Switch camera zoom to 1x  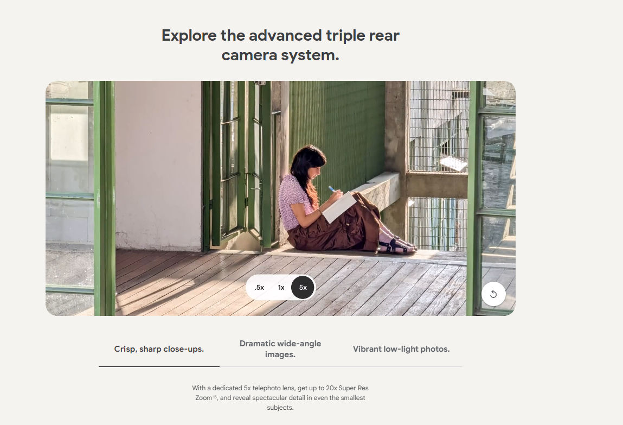coord(281,288)
